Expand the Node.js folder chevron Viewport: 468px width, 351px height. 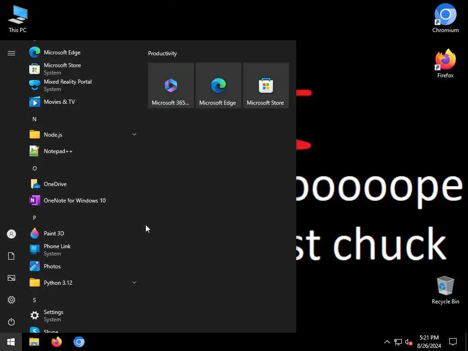(134, 135)
